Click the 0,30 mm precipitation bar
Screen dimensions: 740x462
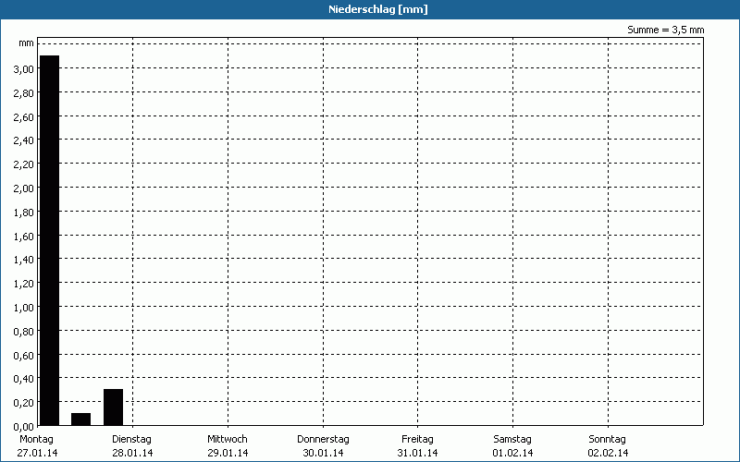click(113, 407)
